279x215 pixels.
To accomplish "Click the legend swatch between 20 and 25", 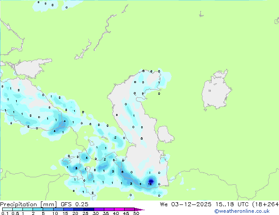I will (78, 209).
